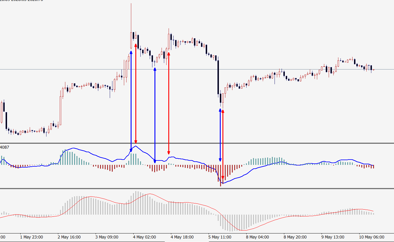
Task: Click the "4 May 02:00" time axis label
Action: pyautogui.click(x=144, y=237)
